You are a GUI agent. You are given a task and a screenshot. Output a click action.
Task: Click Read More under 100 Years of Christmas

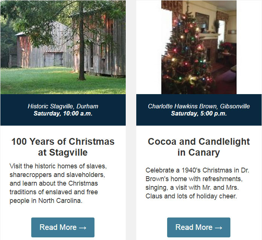click(x=63, y=227)
